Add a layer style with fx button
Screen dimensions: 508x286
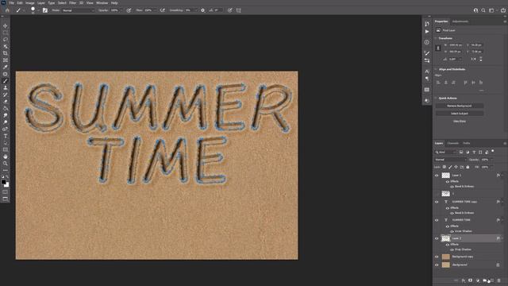pos(464,280)
